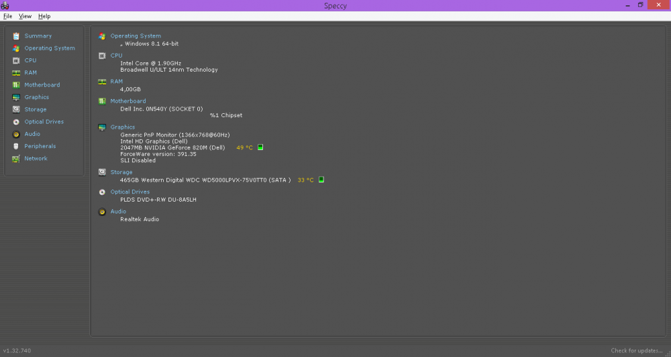Click the RAM stick icon in the sidebar
This screenshot has width=671, height=357.
(x=16, y=73)
